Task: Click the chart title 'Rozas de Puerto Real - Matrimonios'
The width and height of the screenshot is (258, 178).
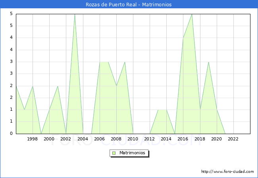Action: click(129, 4)
